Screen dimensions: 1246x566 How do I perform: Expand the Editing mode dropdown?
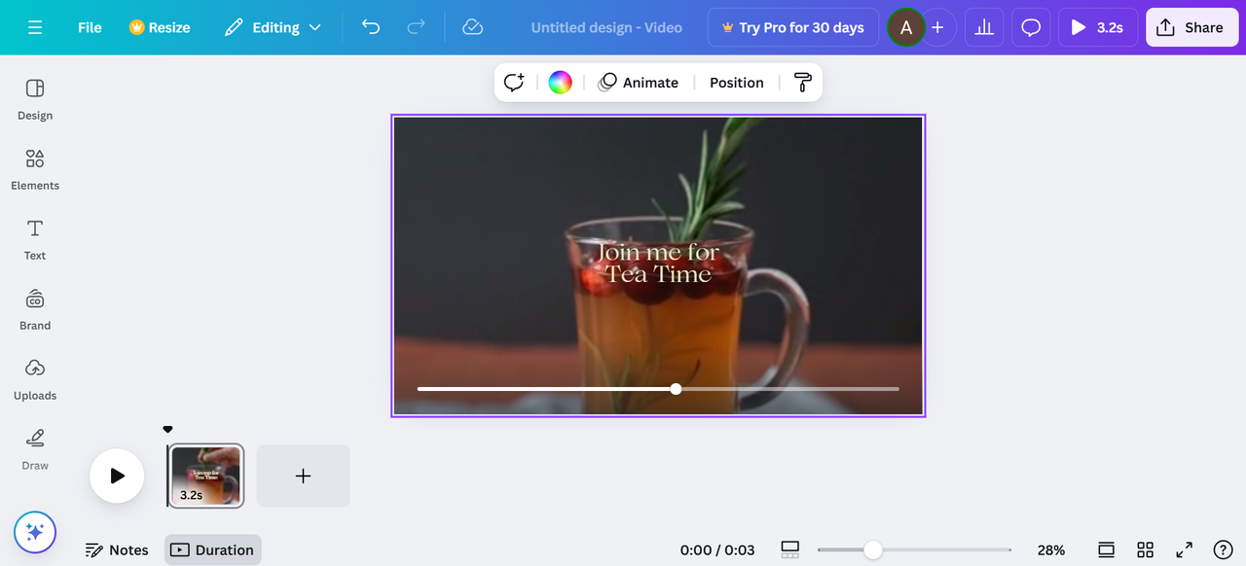273,27
